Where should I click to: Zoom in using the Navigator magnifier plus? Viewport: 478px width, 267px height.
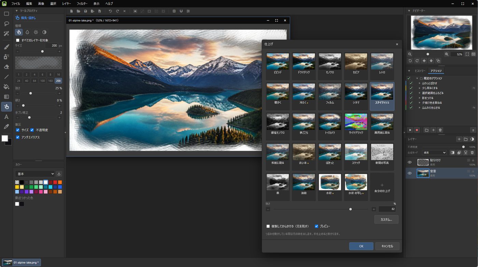pyautogui.click(x=447, y=54)
